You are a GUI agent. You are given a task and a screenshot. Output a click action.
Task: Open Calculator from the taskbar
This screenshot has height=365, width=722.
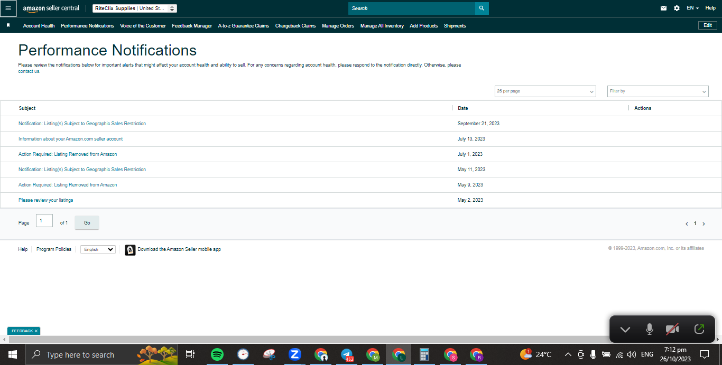tap(424, 354)
